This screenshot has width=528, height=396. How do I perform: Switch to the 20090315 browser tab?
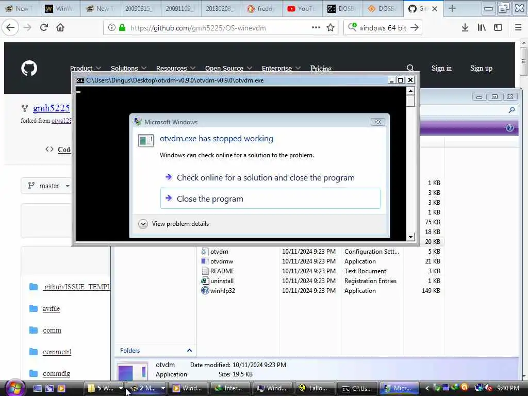point(141,9)
